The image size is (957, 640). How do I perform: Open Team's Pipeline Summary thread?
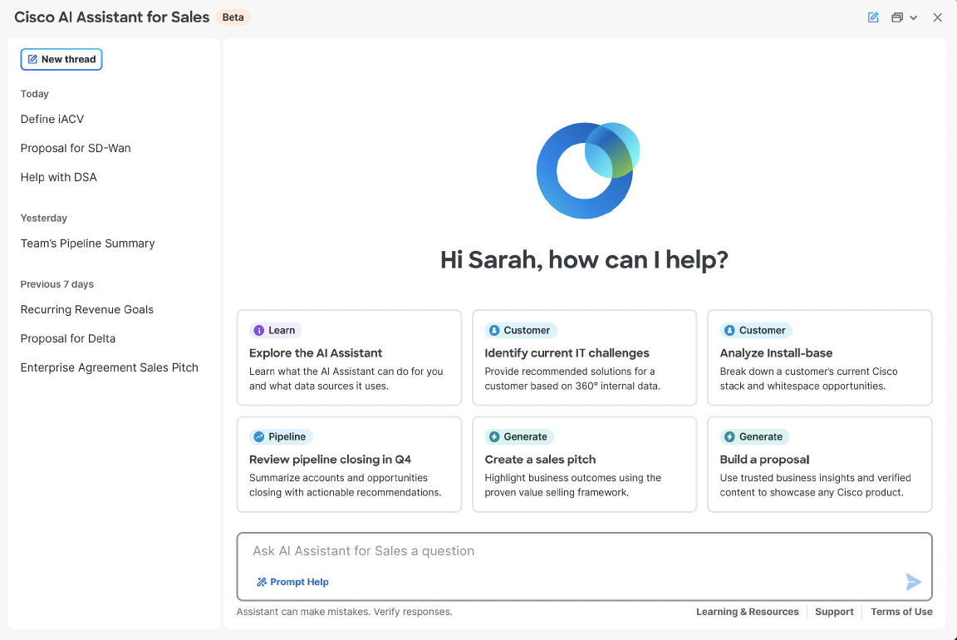[87, 243]
